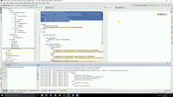Toggle soft-wrap icon in Output gutter
The width and height of the screenshot is (173, 97).
38,72
